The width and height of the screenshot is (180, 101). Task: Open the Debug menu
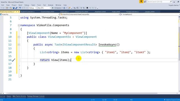(27, 5)
